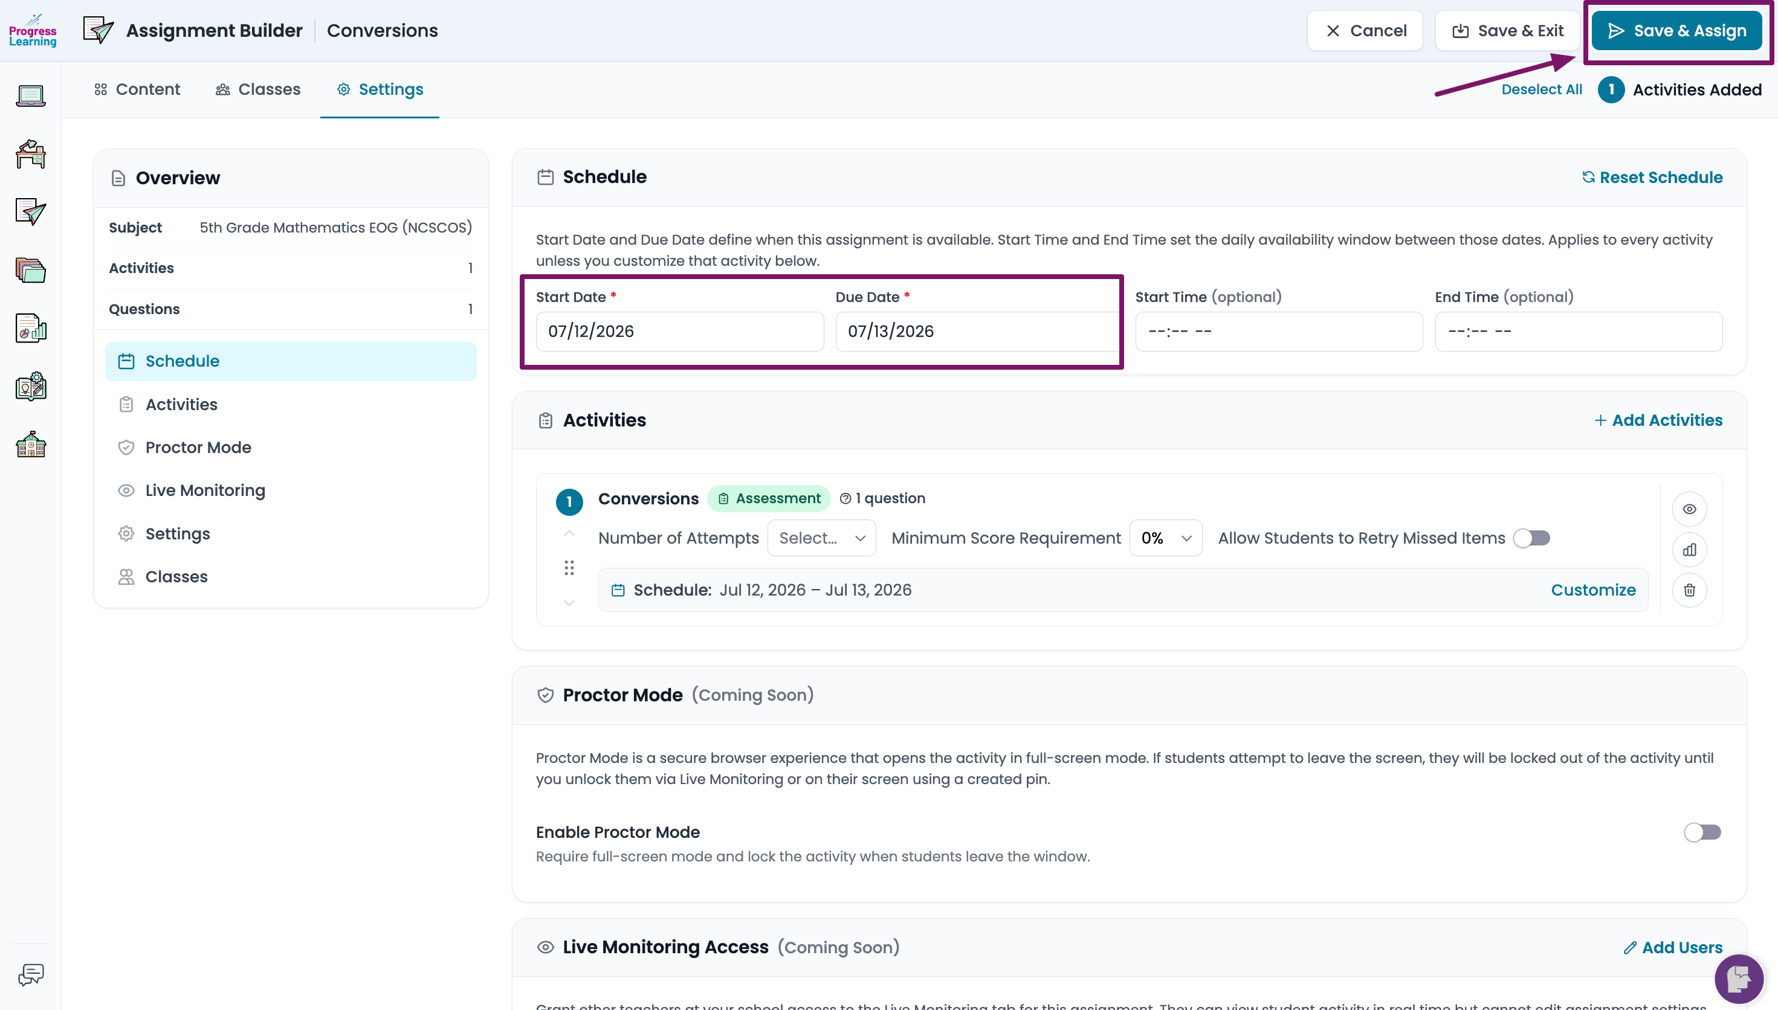Click the clipboard icon beside Activities heading
1778x1010 pixels.
tap(546, 420)
